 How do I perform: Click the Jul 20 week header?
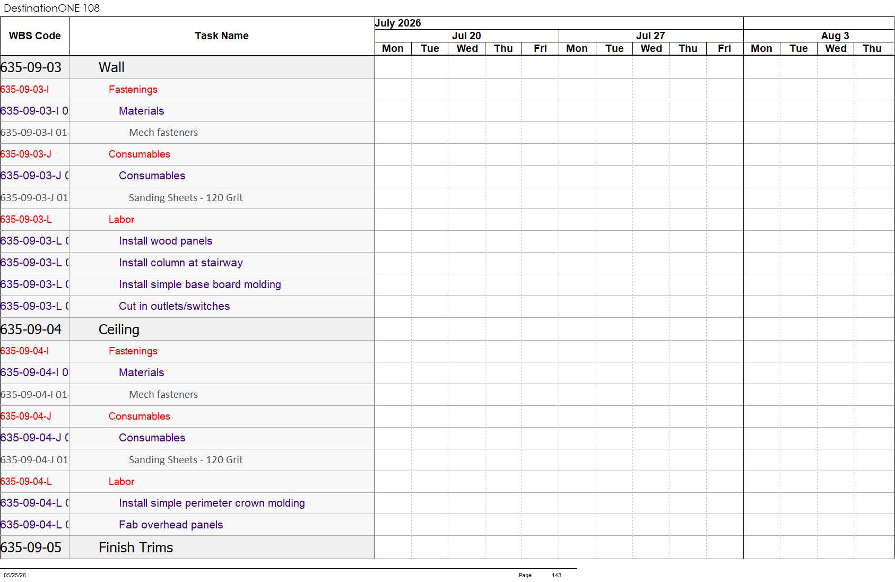point(466,36)
